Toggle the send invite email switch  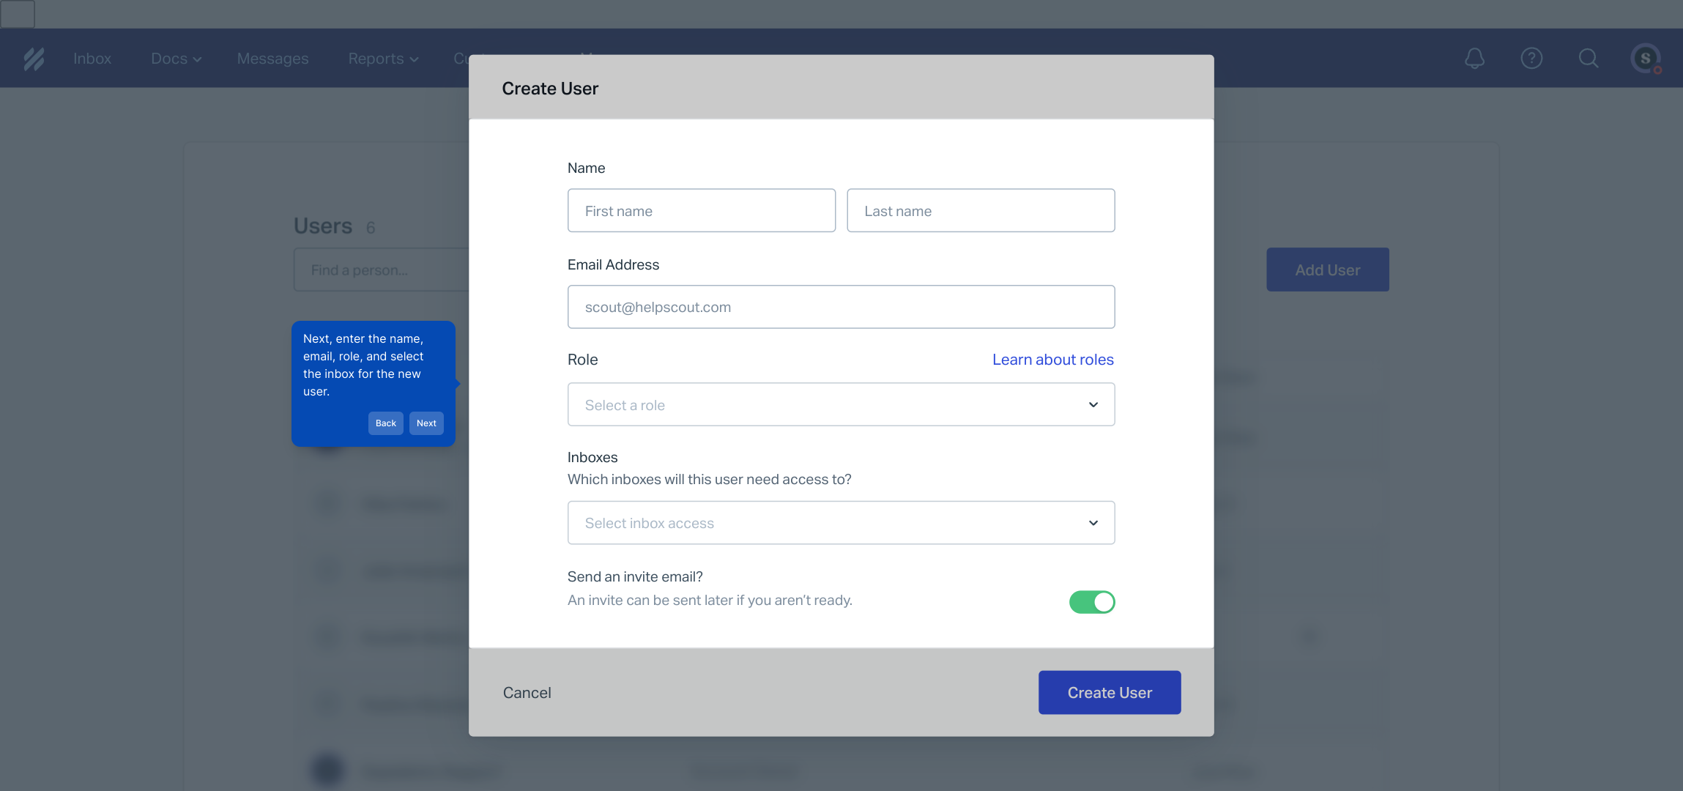coord(1091,602)
